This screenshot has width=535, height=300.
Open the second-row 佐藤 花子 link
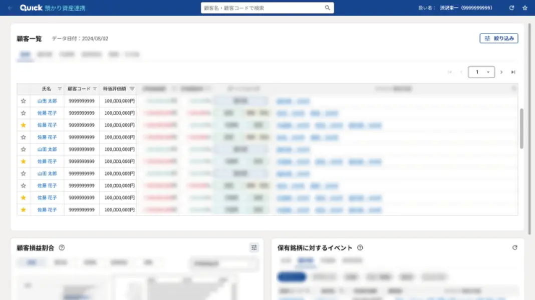[47, 113]
